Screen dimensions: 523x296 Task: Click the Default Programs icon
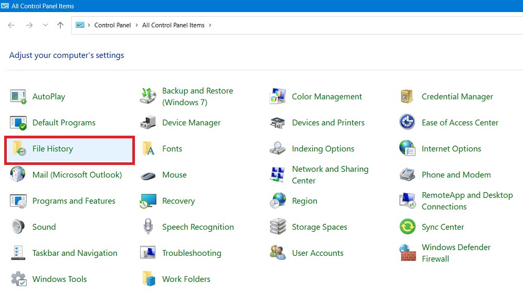(x=18, y=123)
